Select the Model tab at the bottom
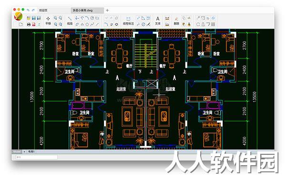Viewport: 286px width, 178px height. (x=17, y=151)
